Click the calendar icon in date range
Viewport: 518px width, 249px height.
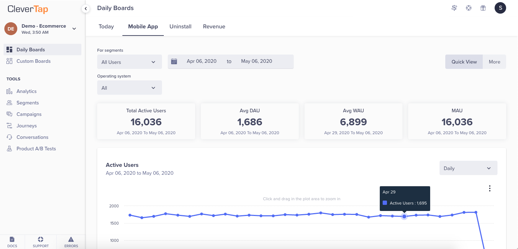[x=174, y=61]
